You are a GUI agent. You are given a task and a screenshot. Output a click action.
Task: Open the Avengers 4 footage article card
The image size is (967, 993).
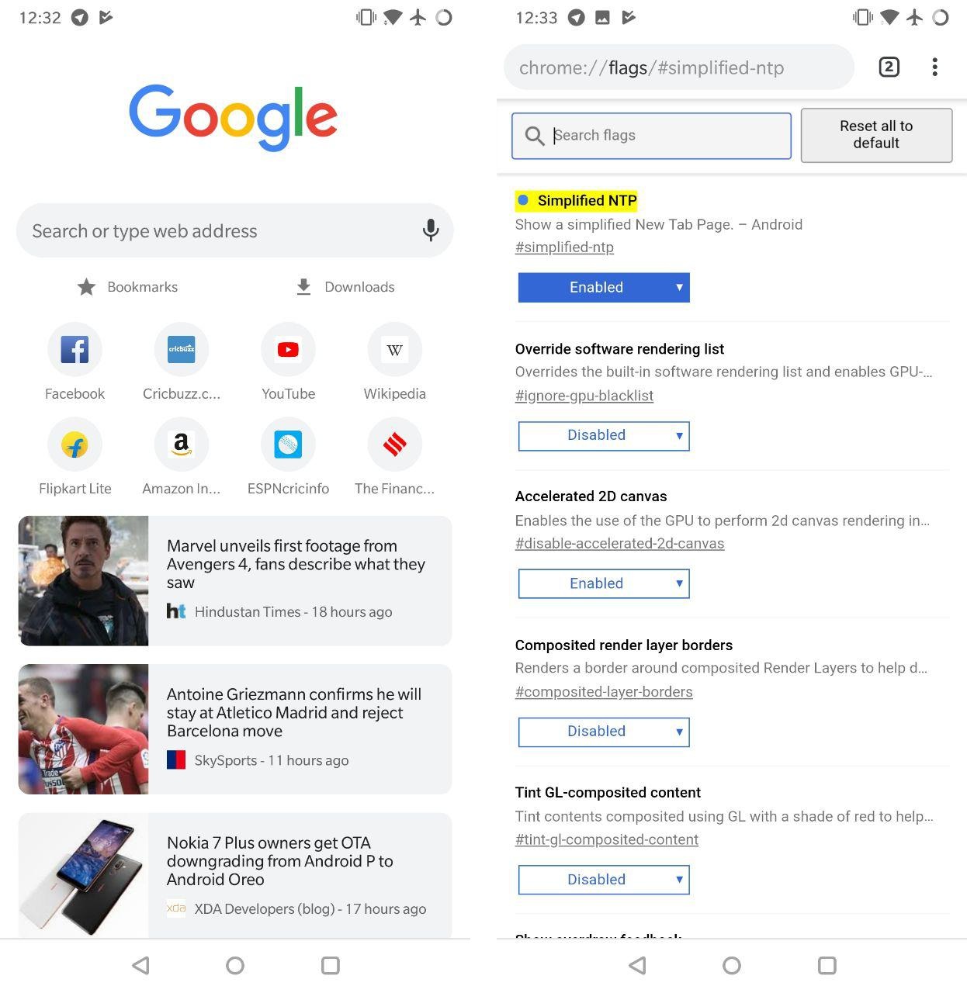235,580
